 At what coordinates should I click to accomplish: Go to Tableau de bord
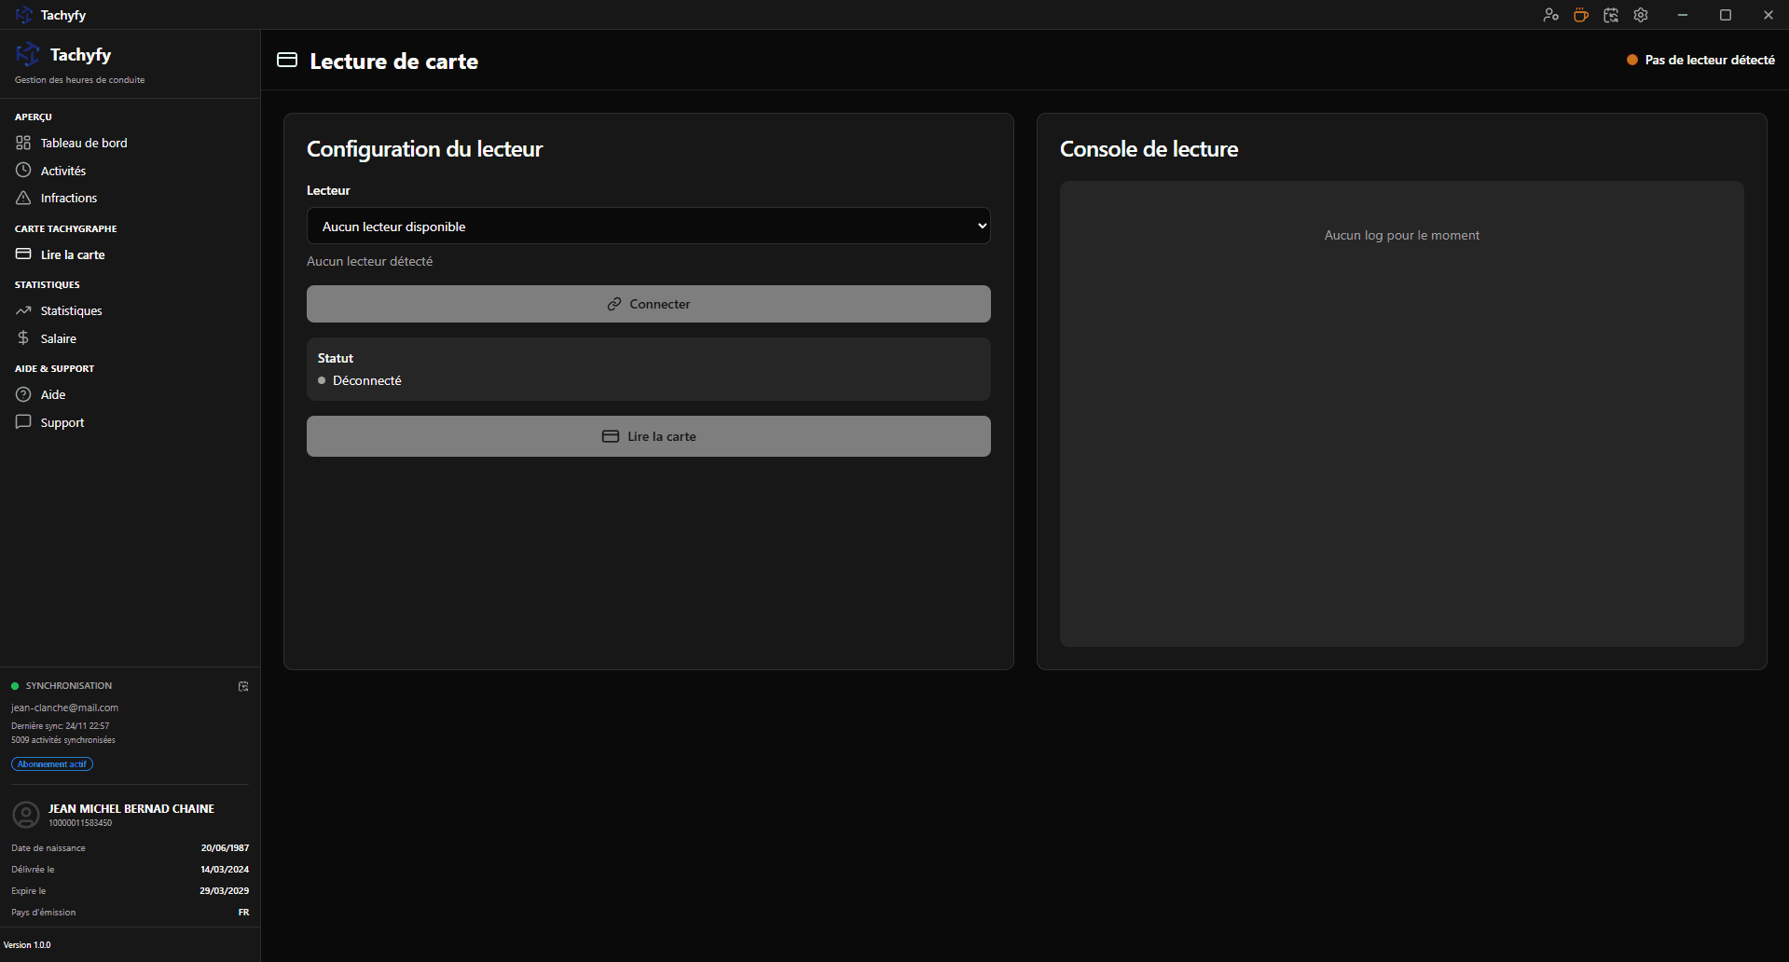click(84, 143)
